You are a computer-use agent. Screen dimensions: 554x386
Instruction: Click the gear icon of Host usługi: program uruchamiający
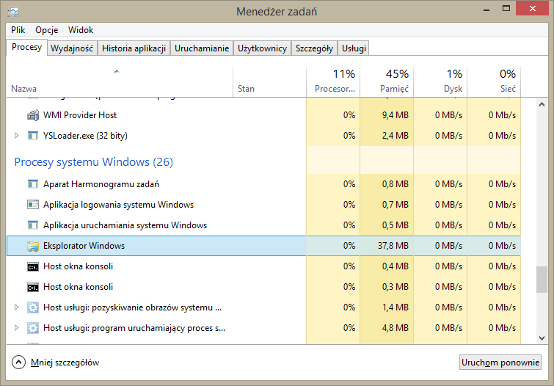(33, 328)
